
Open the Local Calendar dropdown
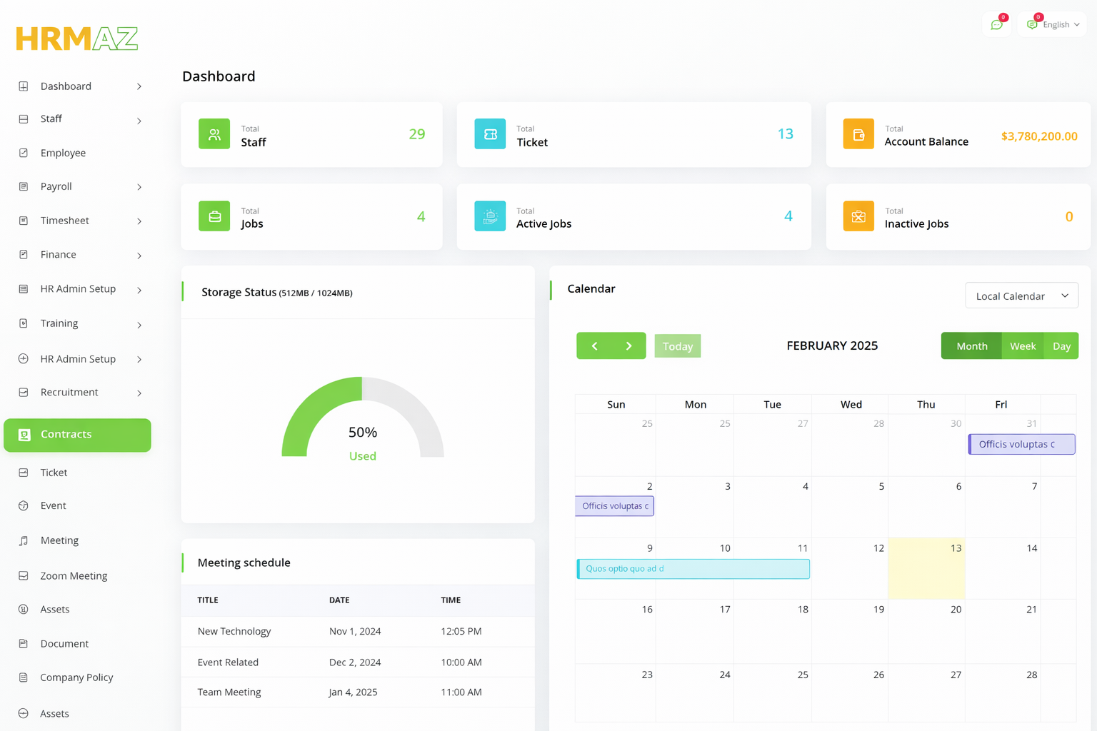[1021, 296]
